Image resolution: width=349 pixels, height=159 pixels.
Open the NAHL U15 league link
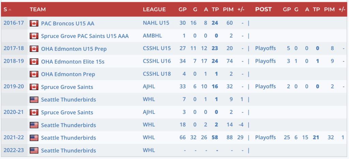coord(155,23)
